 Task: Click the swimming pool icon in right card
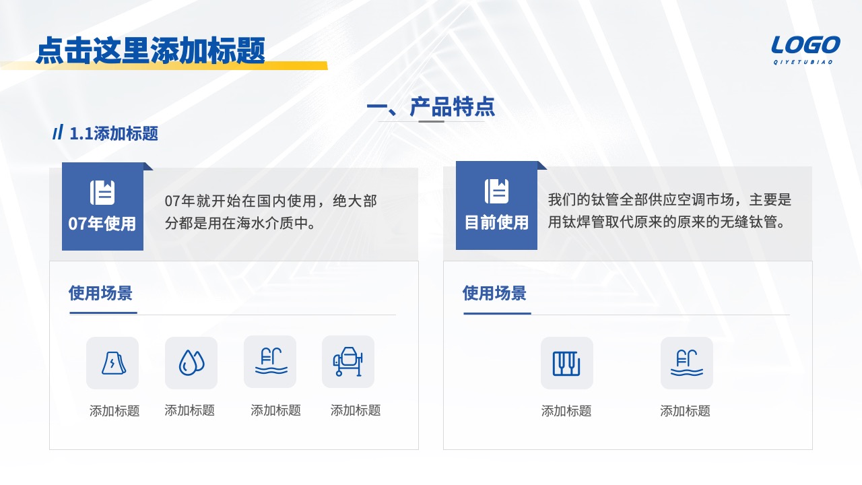[x=687, y=363]
